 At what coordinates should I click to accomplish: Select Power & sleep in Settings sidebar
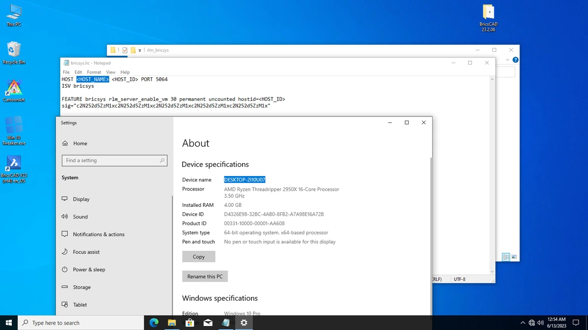[114, 269]
